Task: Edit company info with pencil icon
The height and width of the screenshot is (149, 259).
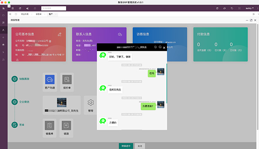Action: coord(59,35)
